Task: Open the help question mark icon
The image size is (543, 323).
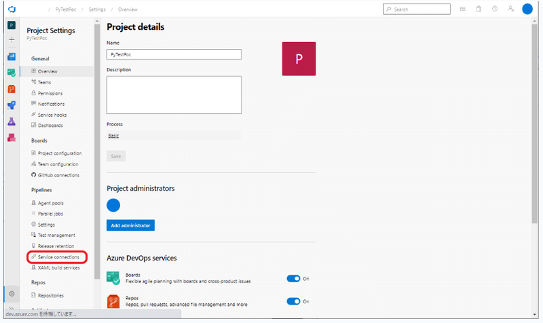Action: [x=495, y=9]
